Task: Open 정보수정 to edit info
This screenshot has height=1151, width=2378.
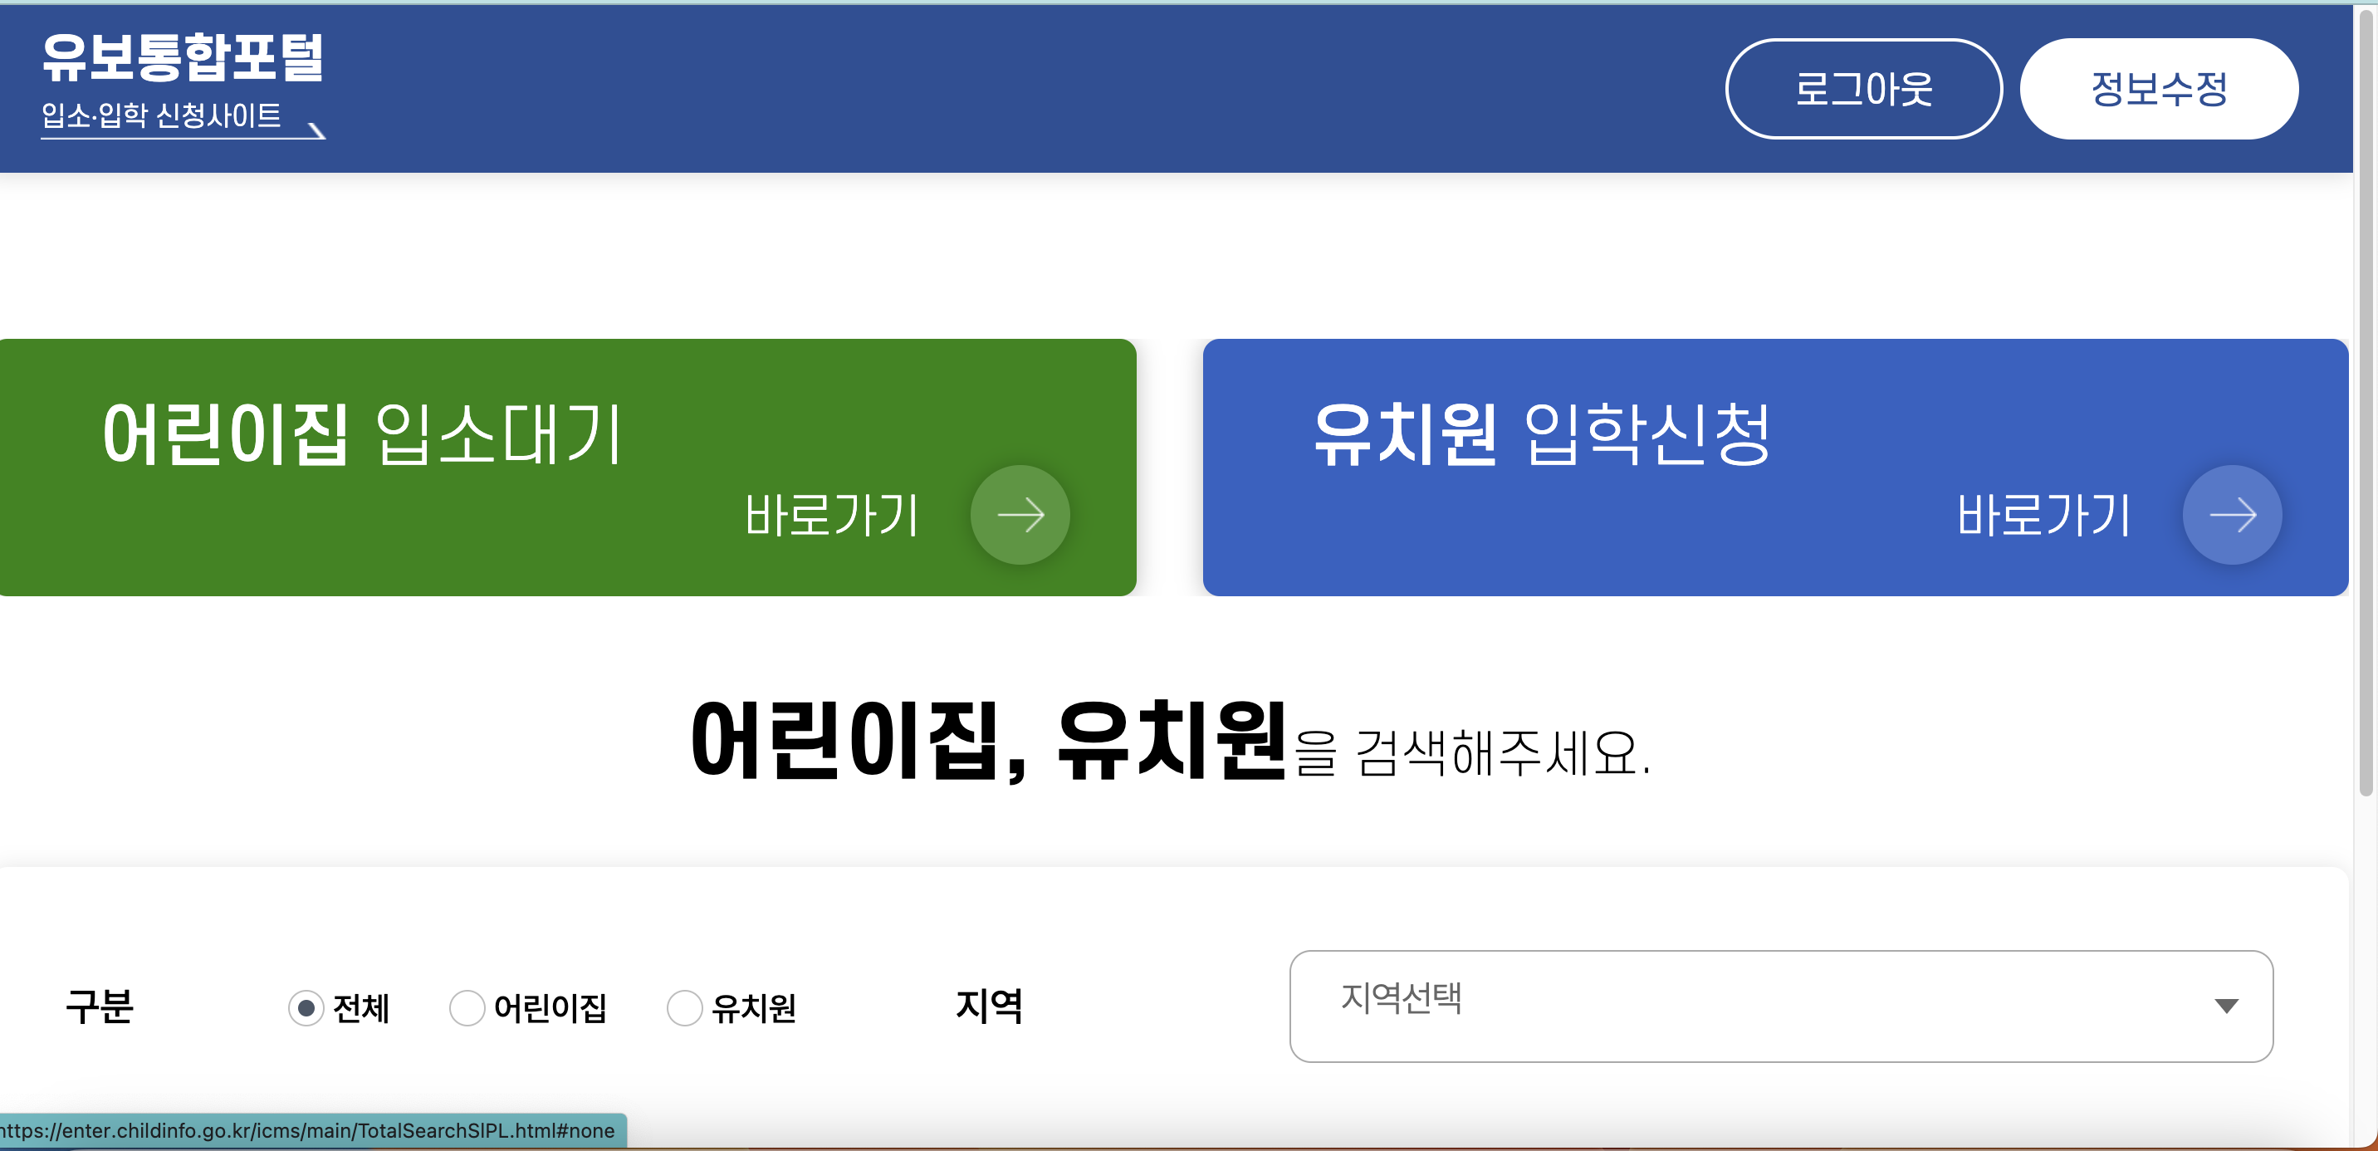Action: pos(2160,90)
